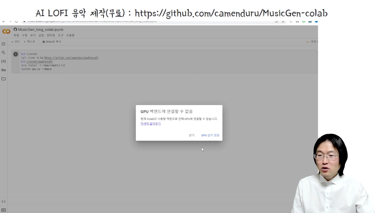
Task: Open the github.com/camenduru/audiocraft link in code
Action: pyautogui.click(x=71, y=58)
